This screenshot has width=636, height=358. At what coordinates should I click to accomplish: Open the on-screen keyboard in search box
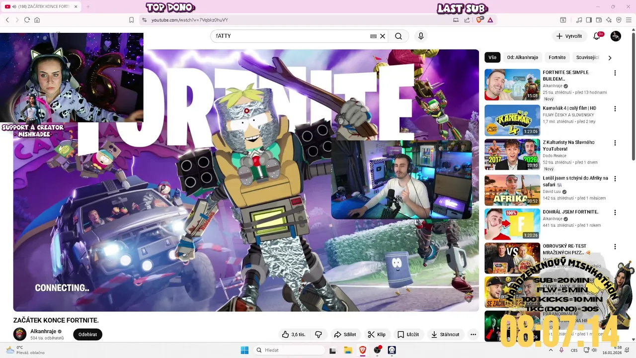pos(373,36)
